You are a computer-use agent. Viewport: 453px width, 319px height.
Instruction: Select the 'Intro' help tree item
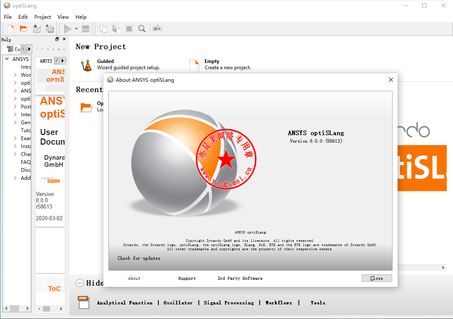coord(26,67)
